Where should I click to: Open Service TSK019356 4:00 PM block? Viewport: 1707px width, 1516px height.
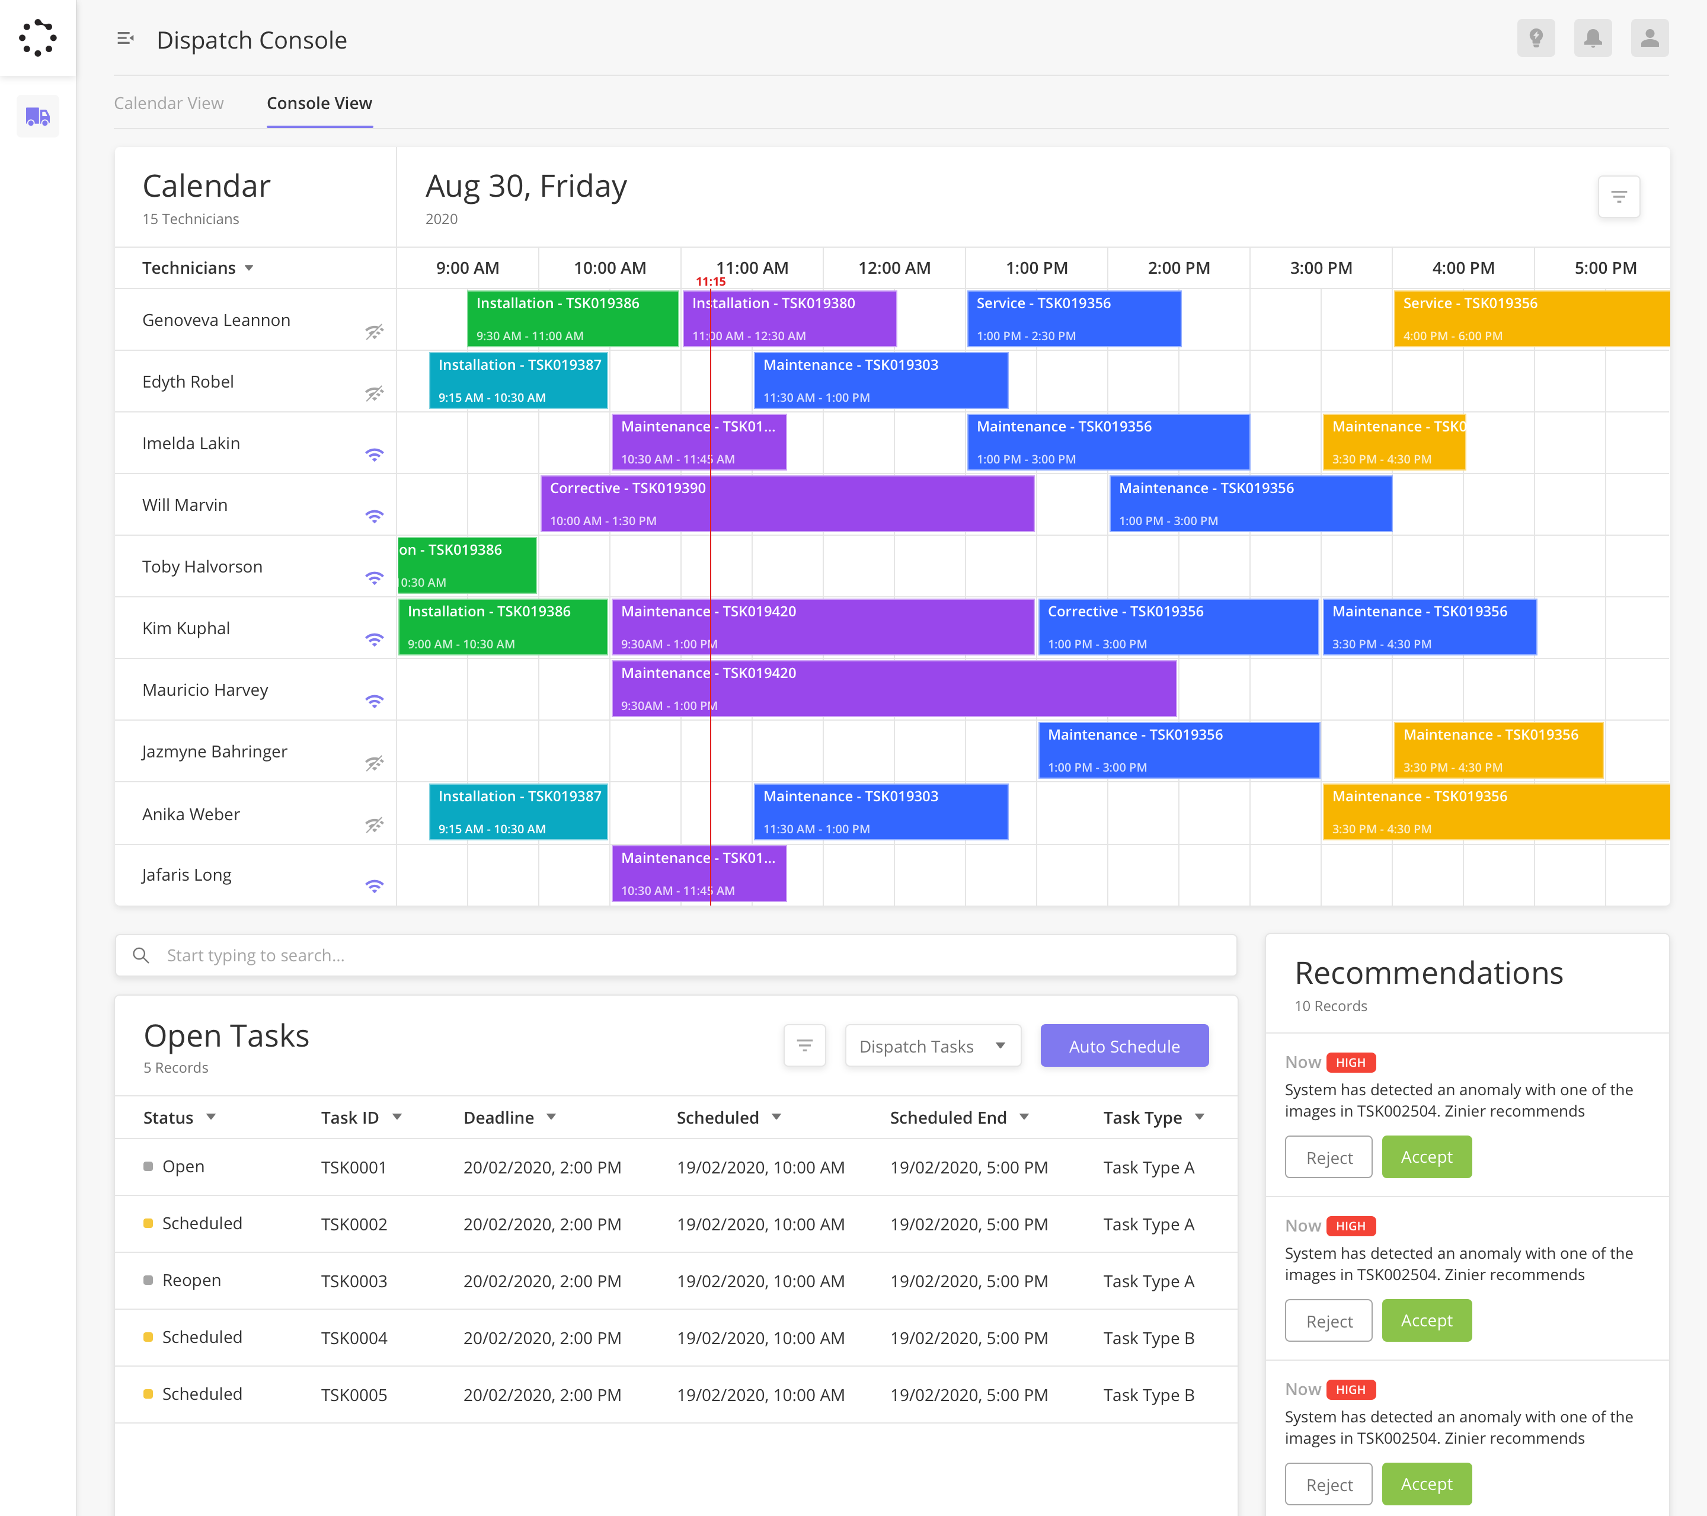[1532, 319]
